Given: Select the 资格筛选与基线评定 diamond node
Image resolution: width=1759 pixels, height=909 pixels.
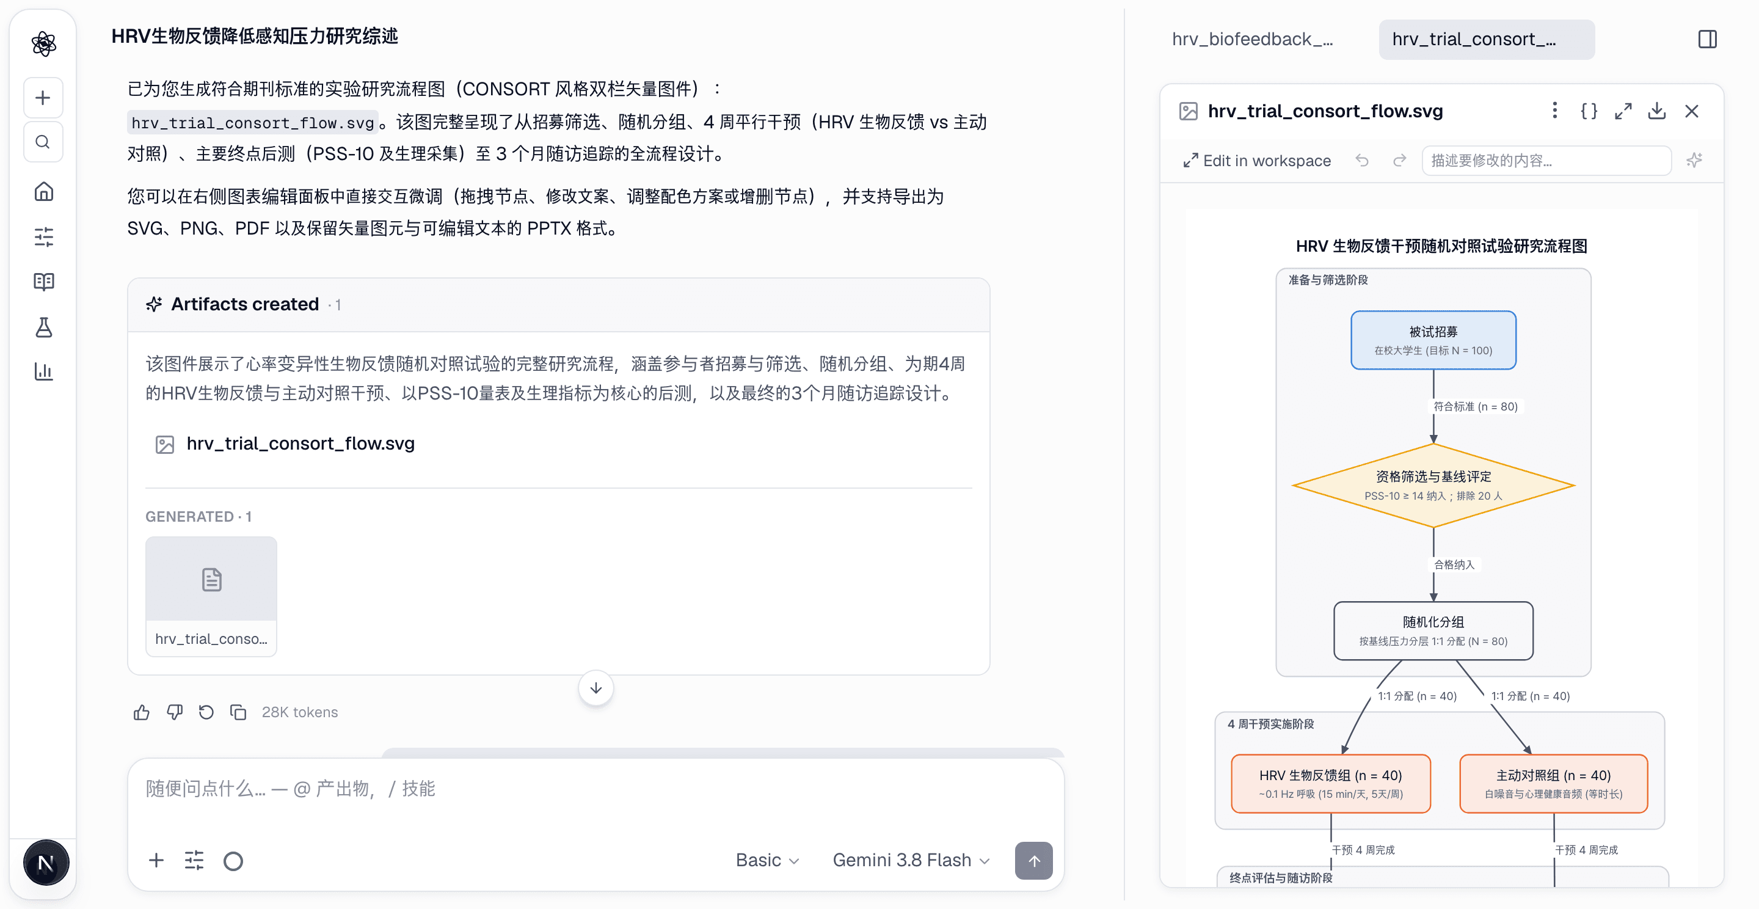Looking at the screenshot, I should (x=1433, y=486).
